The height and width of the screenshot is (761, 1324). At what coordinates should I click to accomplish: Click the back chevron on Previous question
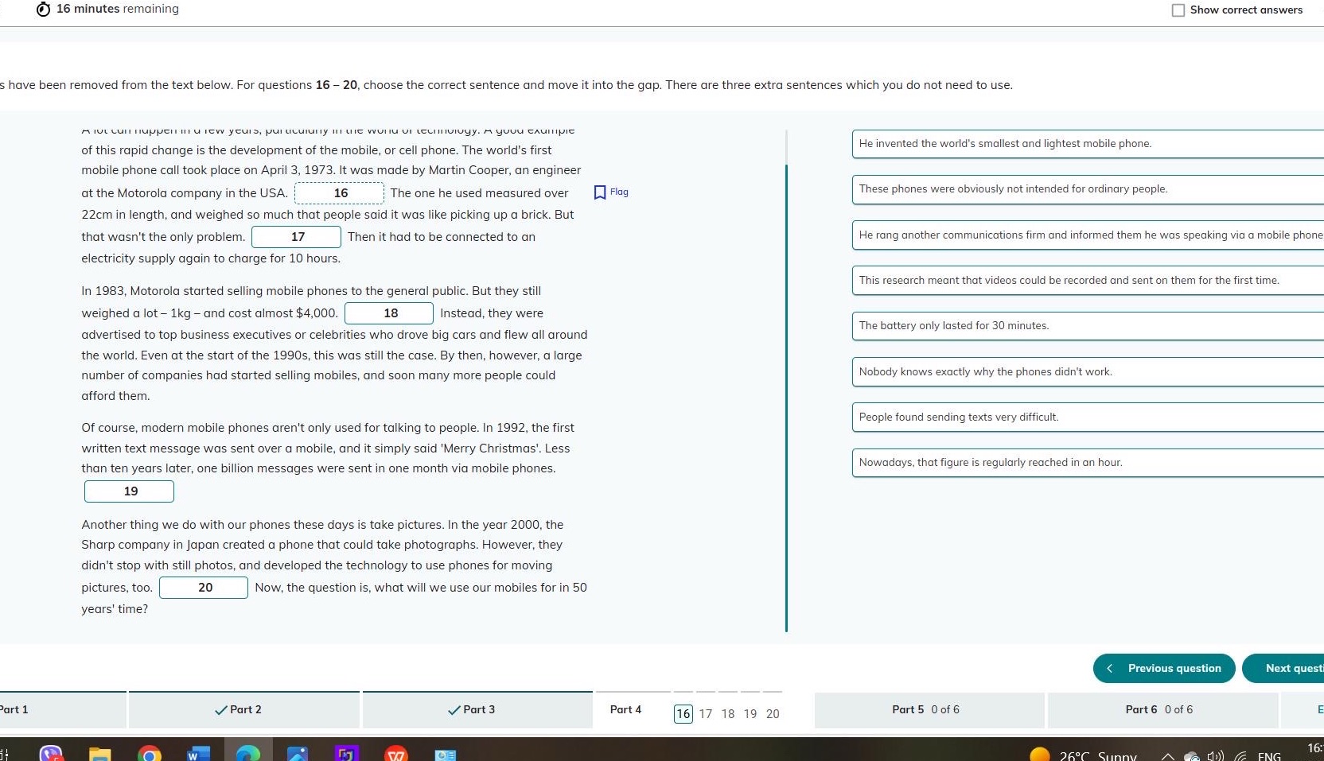click(x=1110, y=668)
